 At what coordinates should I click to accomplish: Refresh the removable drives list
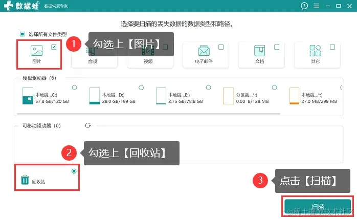click(87, 125)
